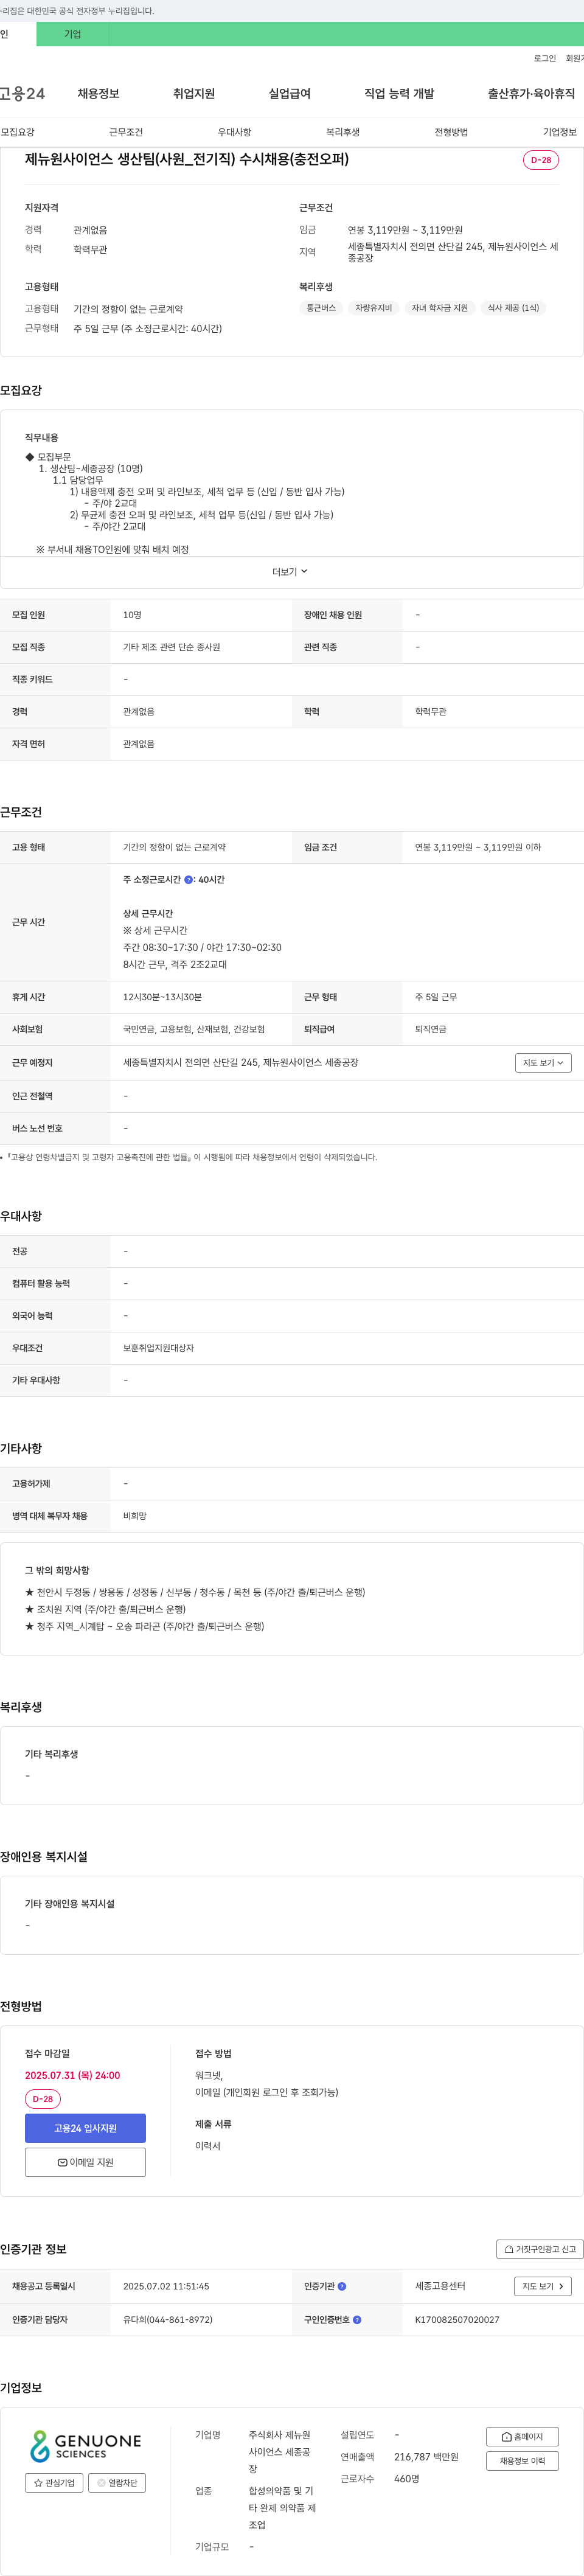Report via 거짓구인광고 신고 button
584x2576 pixels.
click(540, 2249)
